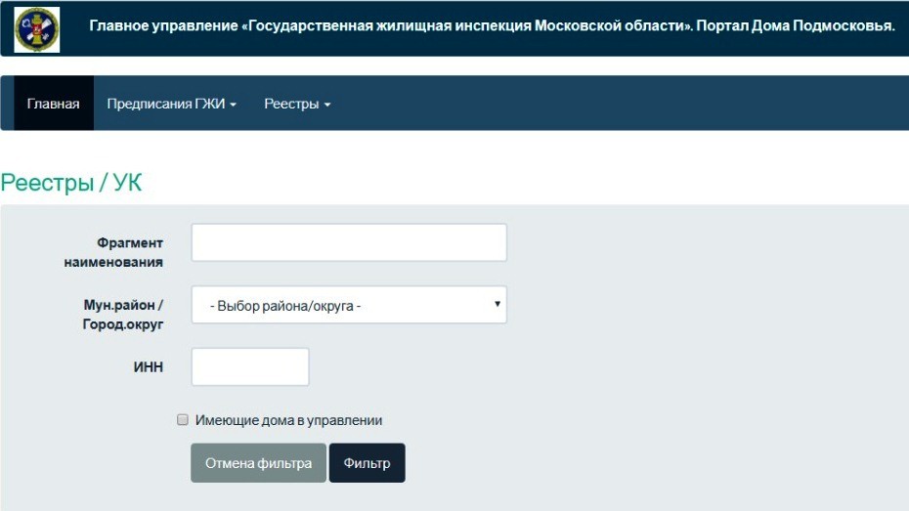Screen dimensions: 909x511
Task: Open the Главная navigation tab
Action: (x=54, y=104)
